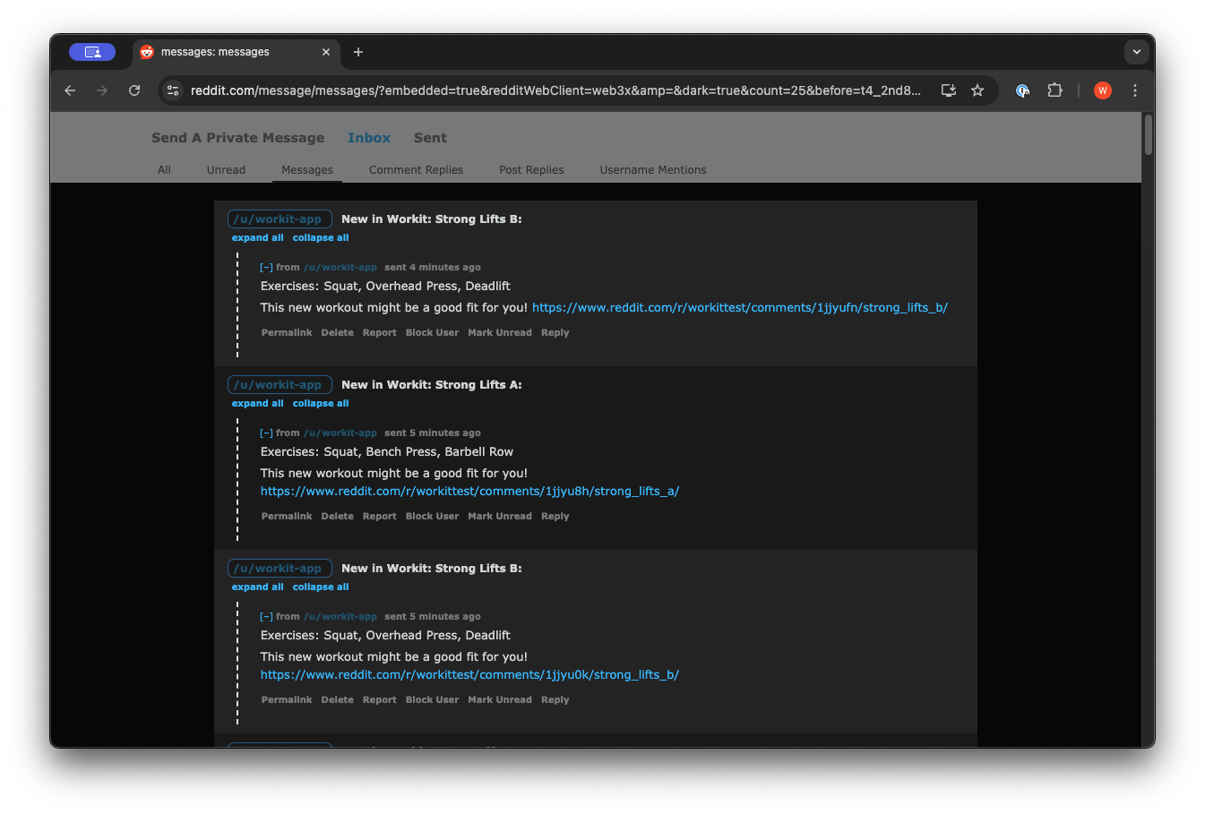Mark Unread the last Strong Lifts B message
This screenshot has width=1205, height=814.
click(500, 700)
